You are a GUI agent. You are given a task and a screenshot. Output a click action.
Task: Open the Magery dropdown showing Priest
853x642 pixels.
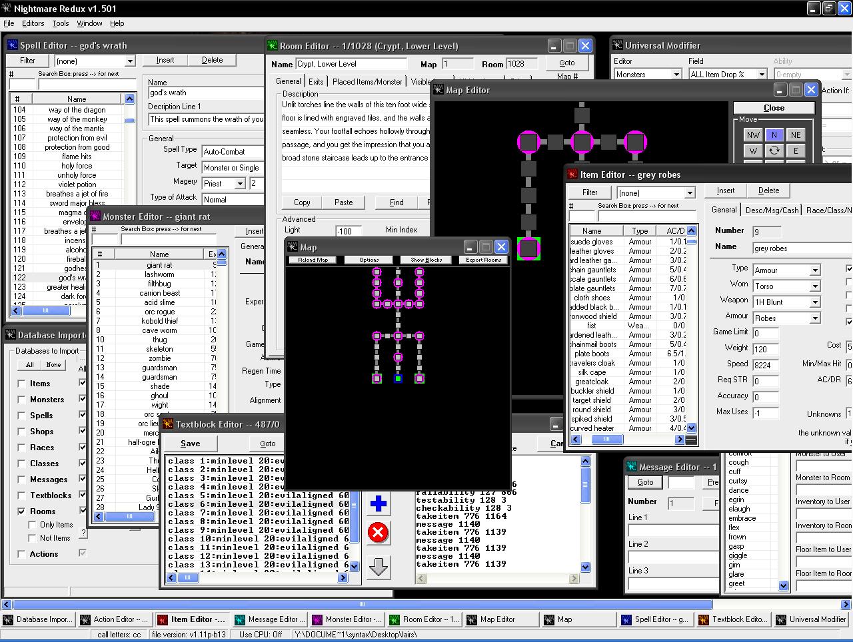[x=241, y=184]
